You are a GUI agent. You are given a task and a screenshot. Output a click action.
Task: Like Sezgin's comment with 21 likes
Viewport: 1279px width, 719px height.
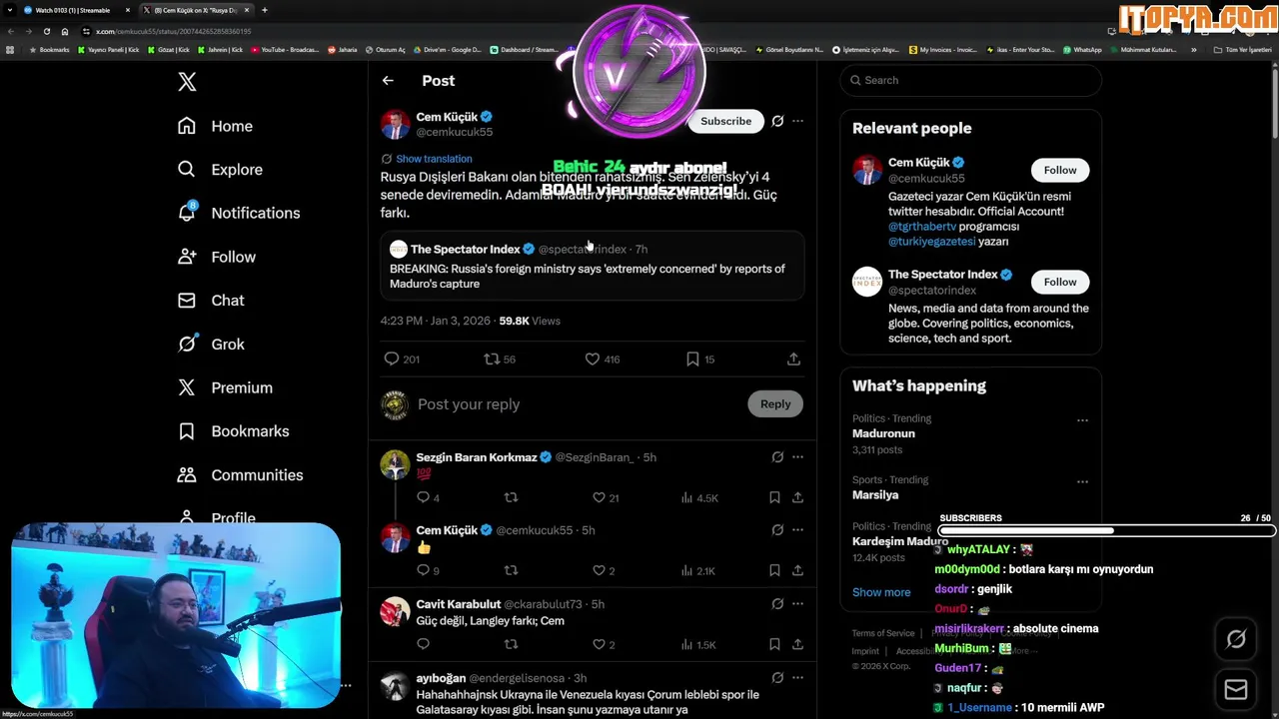point(599,497)
